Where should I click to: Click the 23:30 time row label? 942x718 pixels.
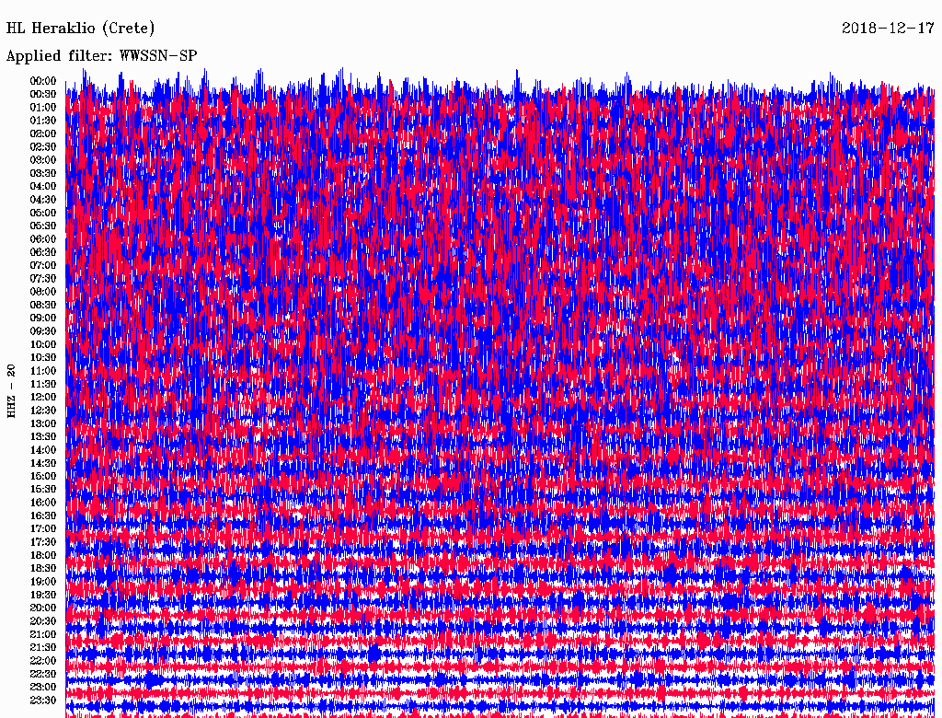[x=43, y=701]
